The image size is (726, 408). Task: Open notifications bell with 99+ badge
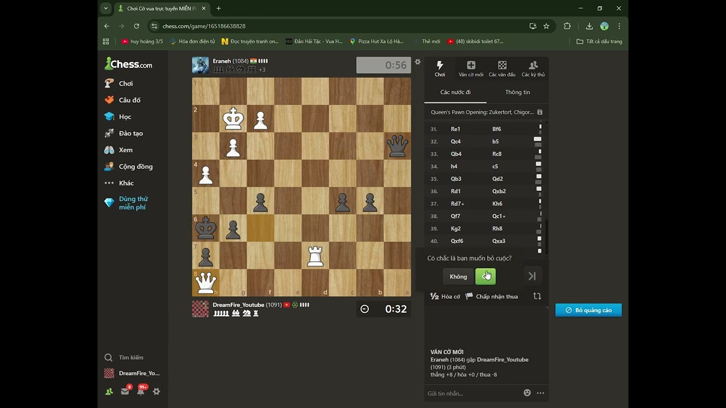tap(141, 391)
